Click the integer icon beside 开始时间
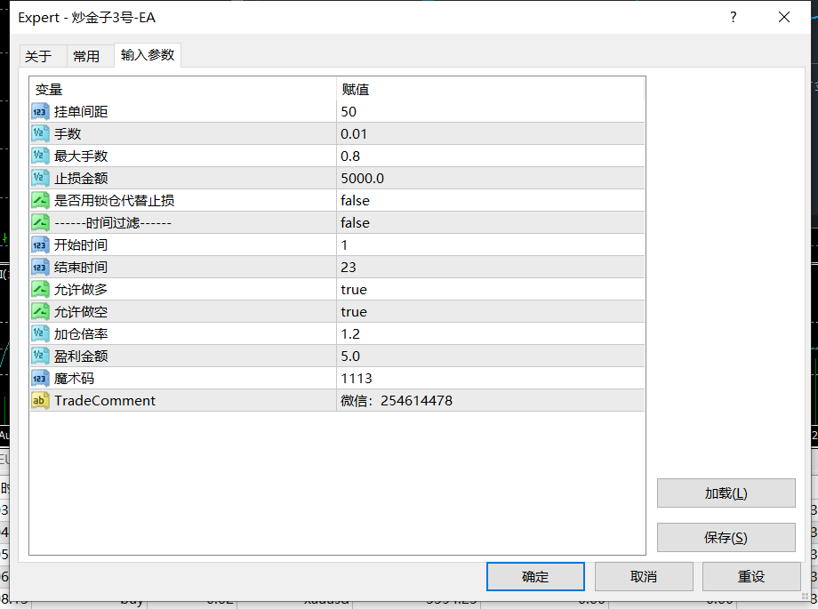 [40, 244]
